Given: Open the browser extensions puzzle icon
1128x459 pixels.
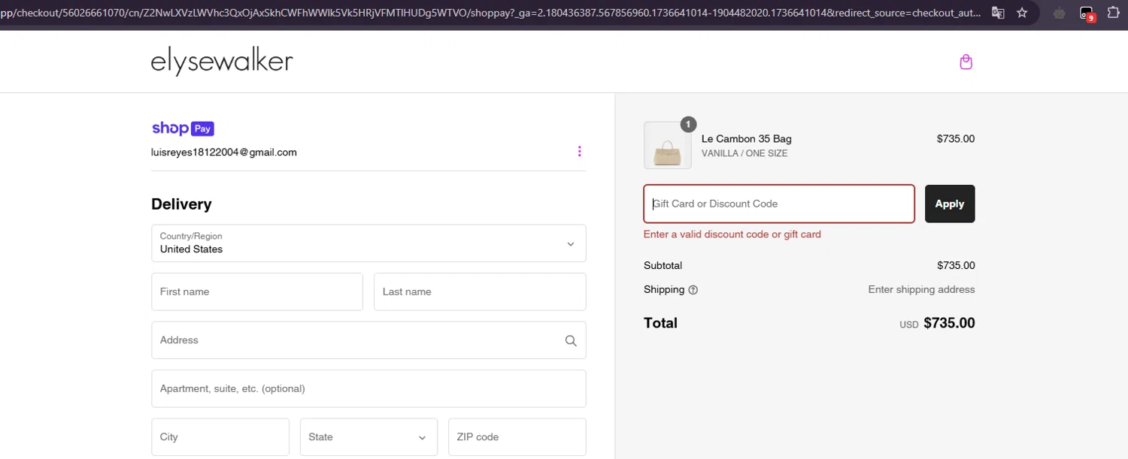Looking at the screenshot, I should coord(1114,13).
